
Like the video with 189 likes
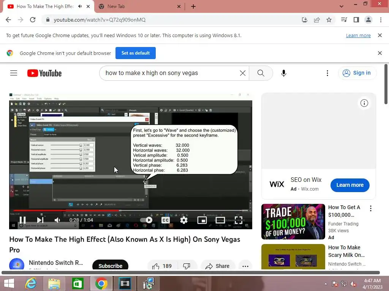click(x=162, y=266)
